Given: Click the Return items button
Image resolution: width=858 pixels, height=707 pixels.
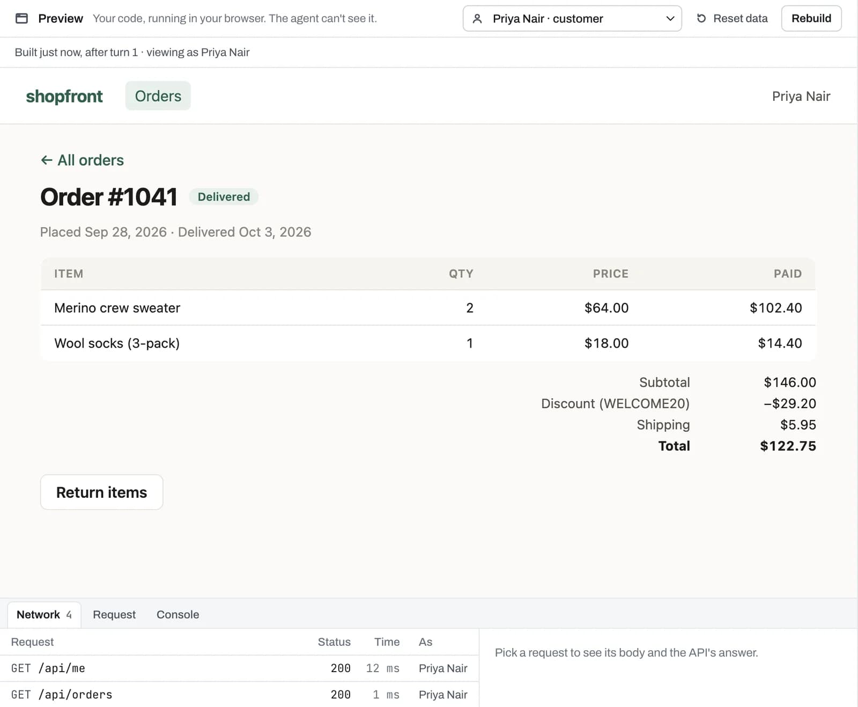Looking at the screenshot, I should pyautogui.click(x=101, y=492).
